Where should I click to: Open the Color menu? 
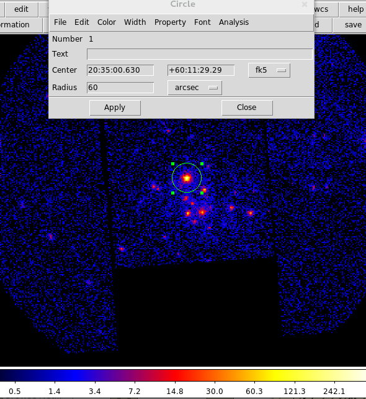(x=107, y=22)
